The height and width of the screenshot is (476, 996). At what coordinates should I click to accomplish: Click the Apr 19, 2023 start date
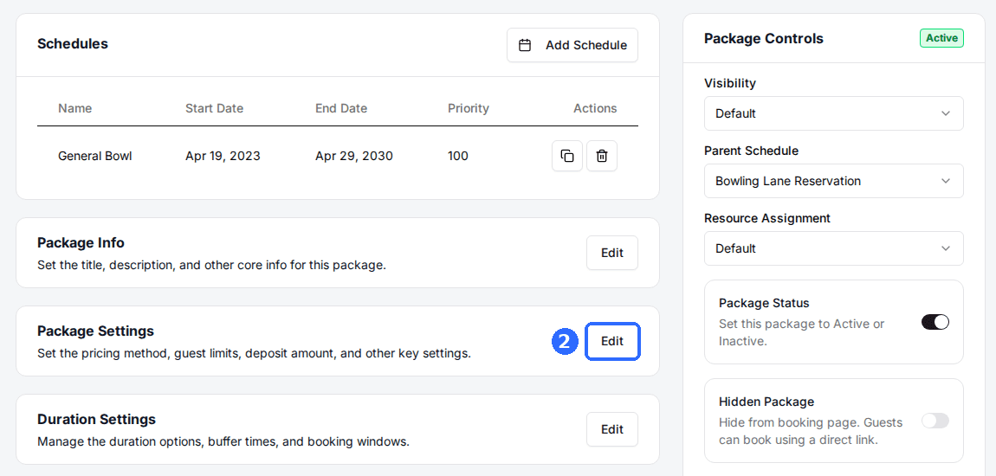point(223,156)
